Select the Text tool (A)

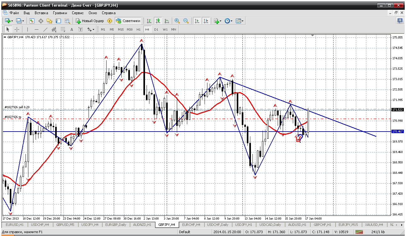pos(72,29)
